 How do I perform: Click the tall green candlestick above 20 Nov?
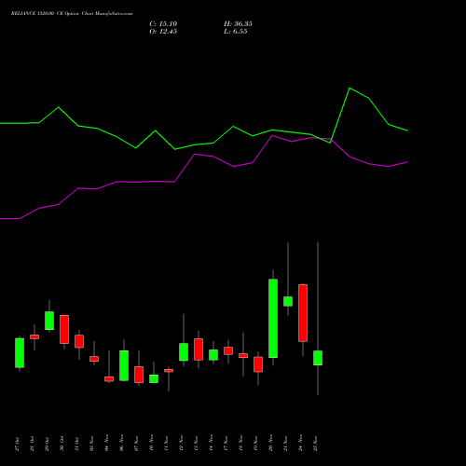point(273,319)
